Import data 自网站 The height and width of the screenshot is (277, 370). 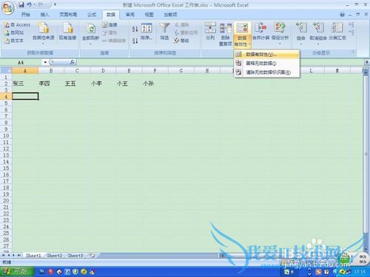[14, 33]
